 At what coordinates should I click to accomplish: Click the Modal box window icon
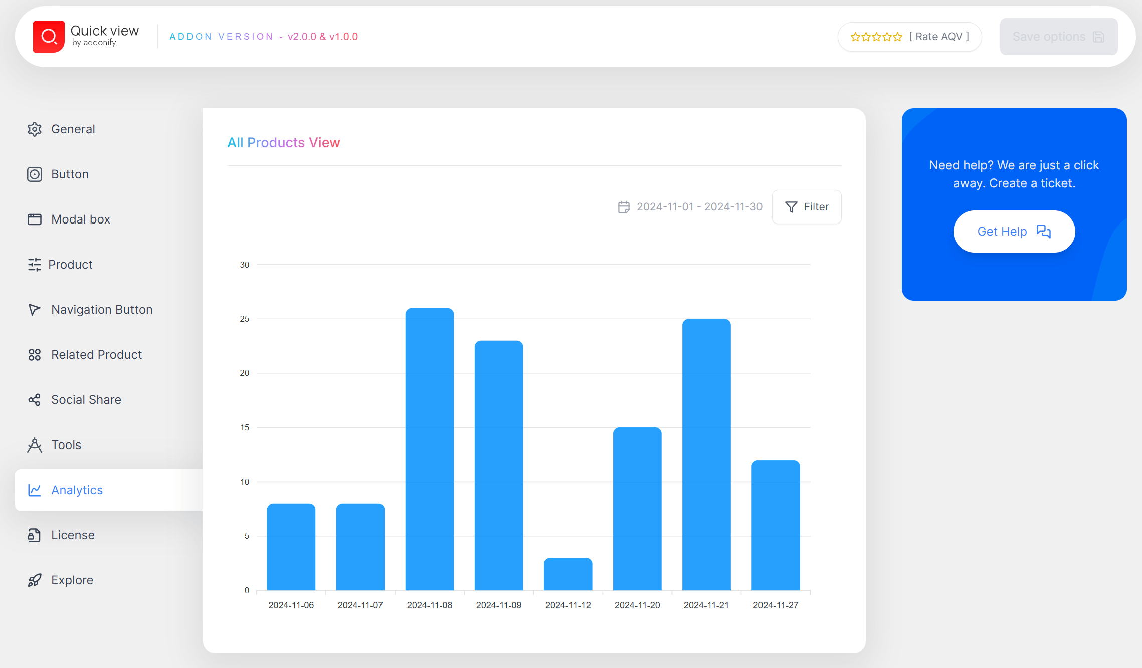tap(35, 219)
